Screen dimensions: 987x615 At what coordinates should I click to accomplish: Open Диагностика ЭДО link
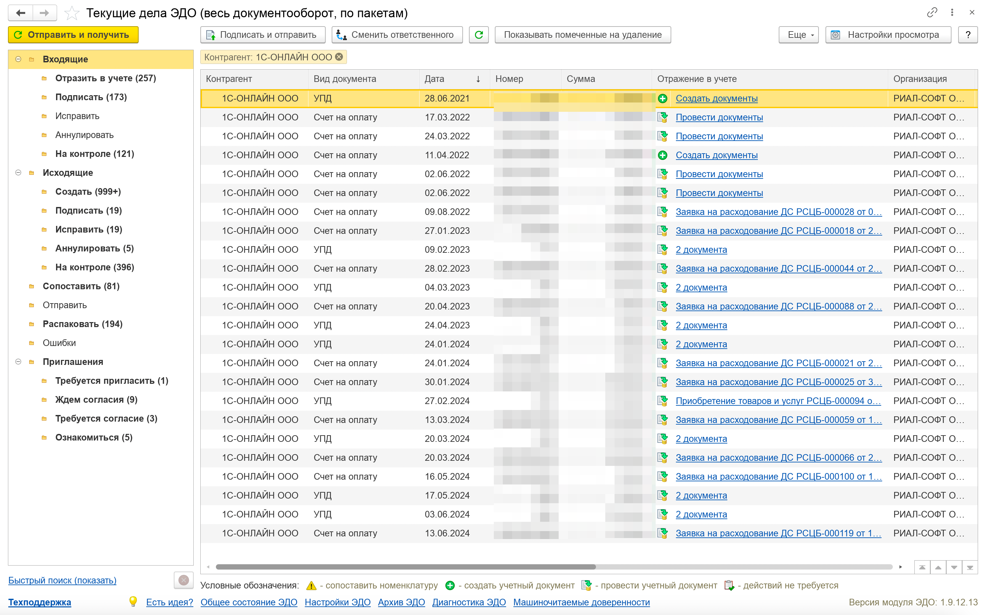[x=469, y=602]
